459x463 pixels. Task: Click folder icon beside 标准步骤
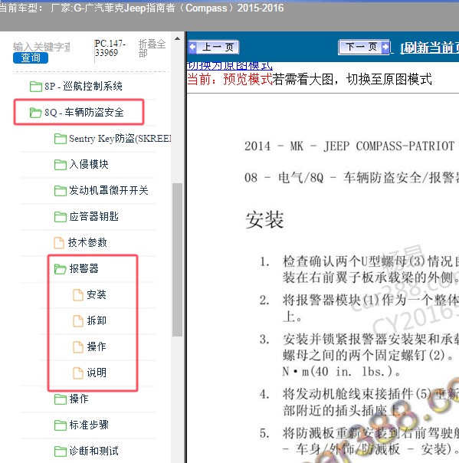click(61, 425)
